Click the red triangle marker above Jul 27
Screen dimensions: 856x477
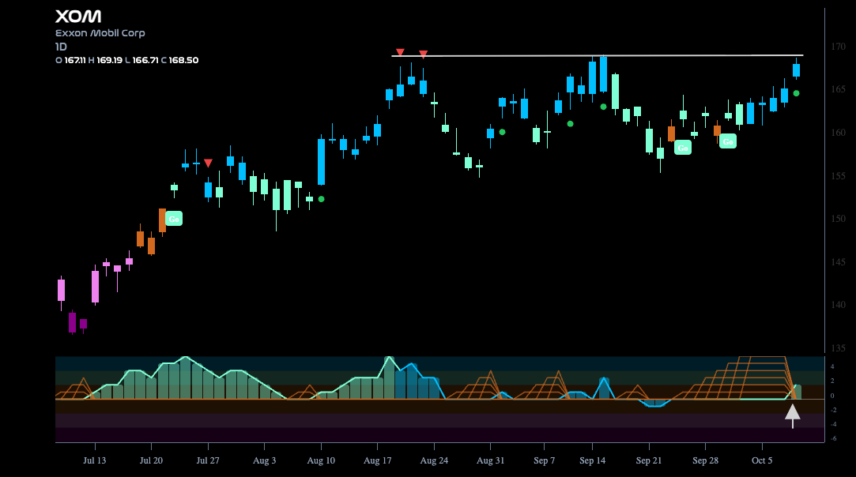coord(208,163)
